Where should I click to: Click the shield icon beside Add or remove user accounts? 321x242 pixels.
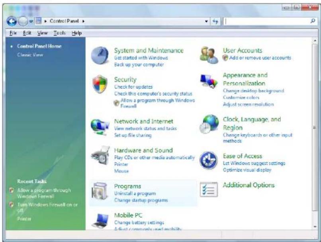tap(225, 58)
